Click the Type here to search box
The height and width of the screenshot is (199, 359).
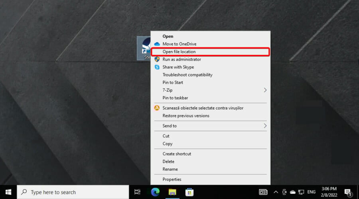pyautogui.click(x=74, y=192)
